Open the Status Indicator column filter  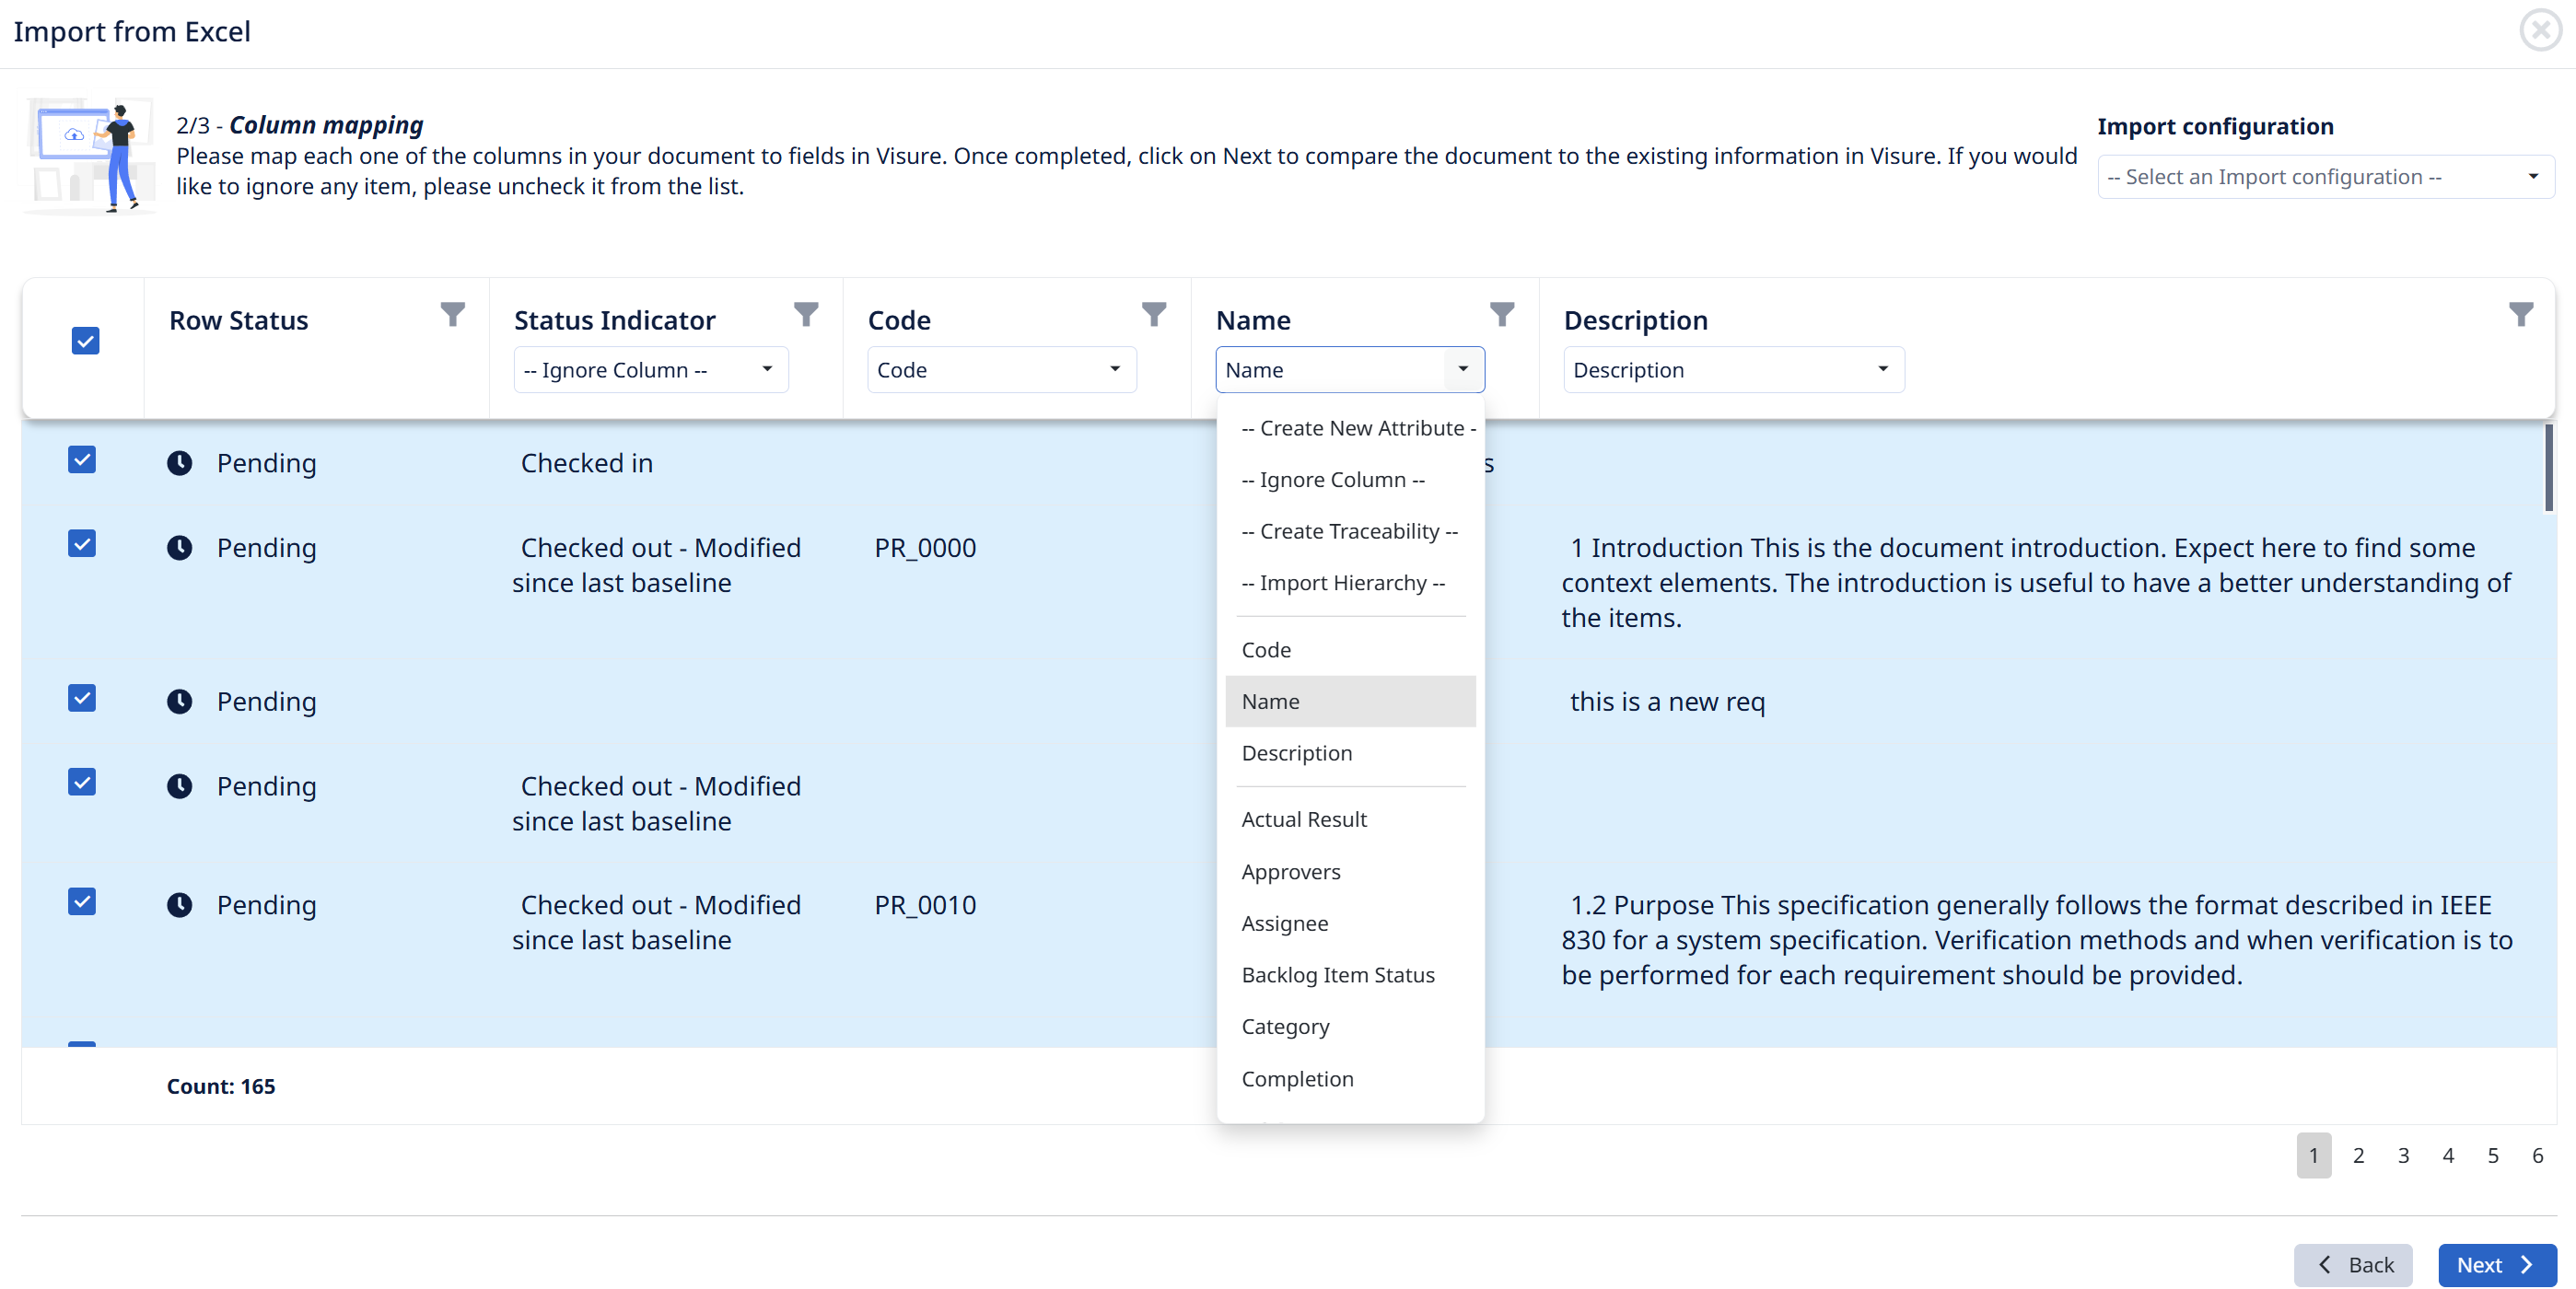tap(806, 315)
